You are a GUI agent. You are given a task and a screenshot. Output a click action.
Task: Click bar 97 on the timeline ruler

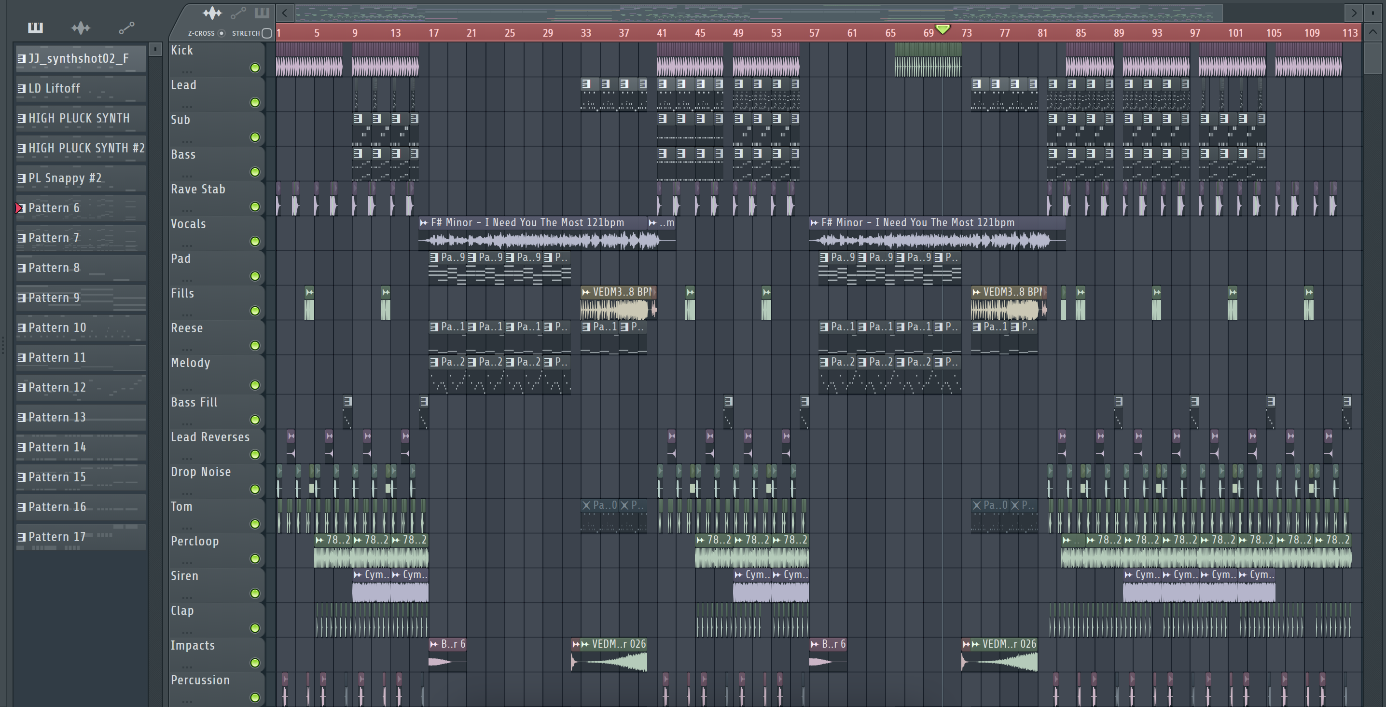1195,33
